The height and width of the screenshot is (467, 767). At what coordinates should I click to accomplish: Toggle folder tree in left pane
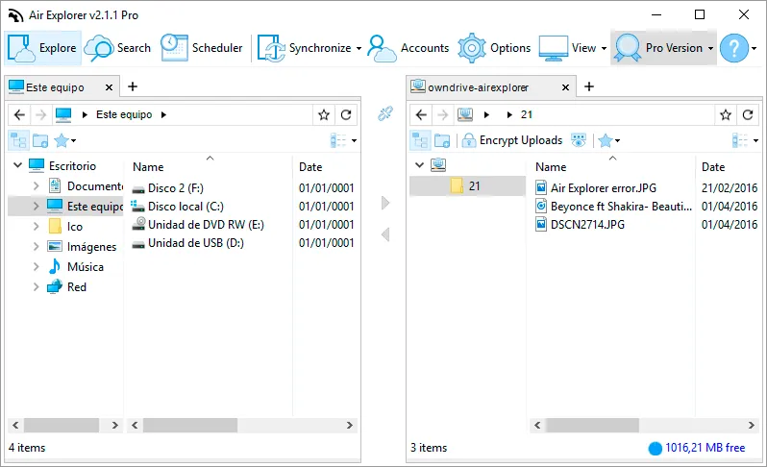pyautogui.click(x=18, y=141)
